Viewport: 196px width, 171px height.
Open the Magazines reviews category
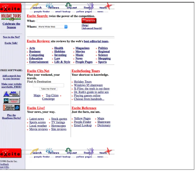coord(83,48)
